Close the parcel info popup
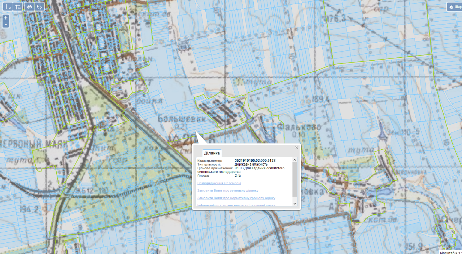 coord(297,148)
